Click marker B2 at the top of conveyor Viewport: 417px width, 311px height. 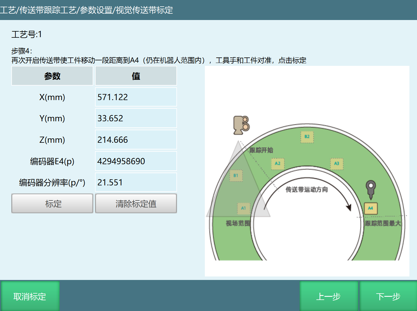coord(307,136)
